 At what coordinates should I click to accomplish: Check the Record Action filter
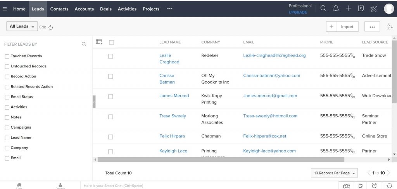click(x=7, y=77)
